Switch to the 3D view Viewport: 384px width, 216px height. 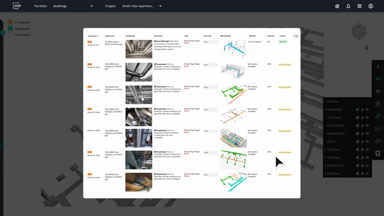[x=378, y=79]
